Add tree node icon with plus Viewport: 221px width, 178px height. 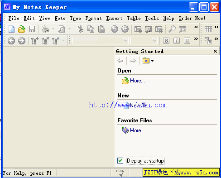pyautogui.click(x=35, y=41)
